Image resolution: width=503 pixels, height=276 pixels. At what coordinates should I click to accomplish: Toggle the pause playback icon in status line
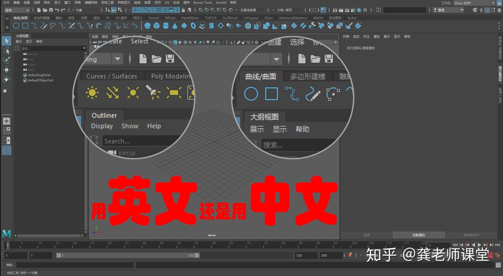(365, 10)
